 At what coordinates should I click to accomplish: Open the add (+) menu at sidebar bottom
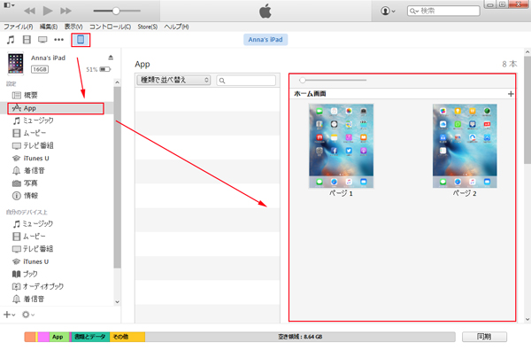pos(9,315)
